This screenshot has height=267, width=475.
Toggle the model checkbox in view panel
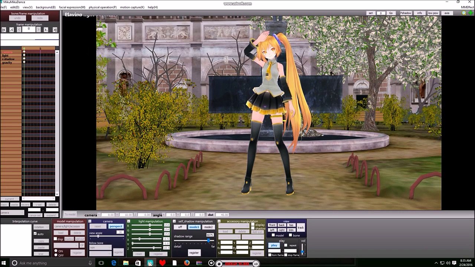click(273, 235)
